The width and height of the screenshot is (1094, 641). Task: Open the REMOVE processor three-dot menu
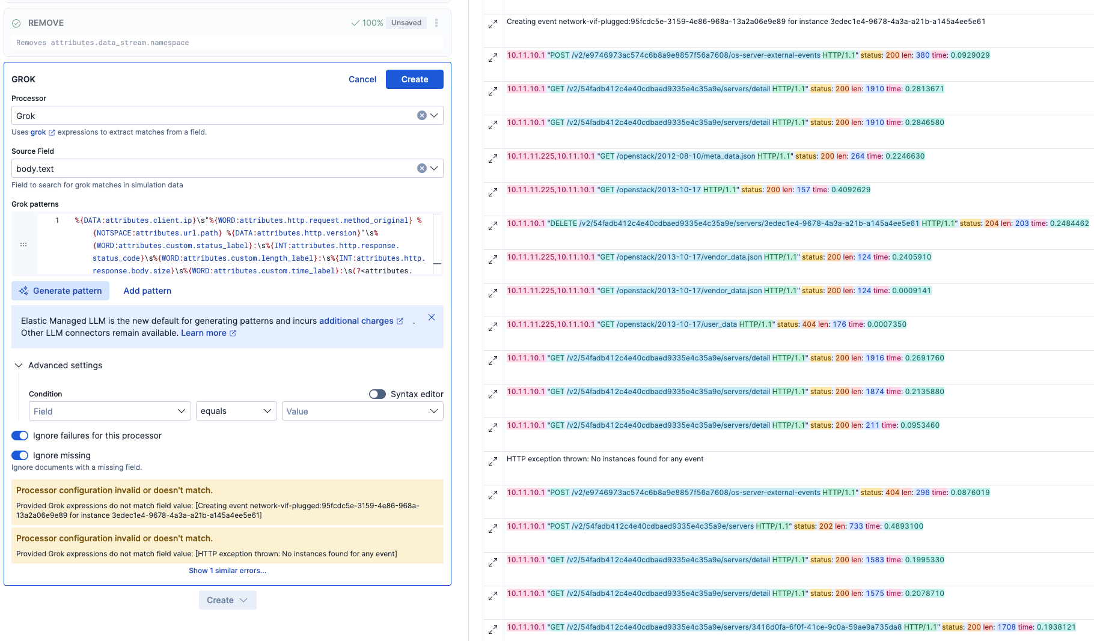(436, 23)
